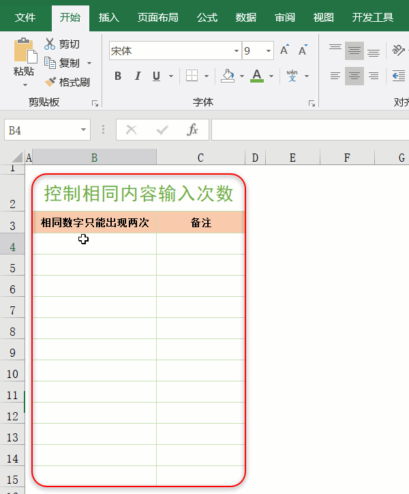The image size is (409, 494).
Task: Open font size dropdown arrow
Action: coord(269,50)
